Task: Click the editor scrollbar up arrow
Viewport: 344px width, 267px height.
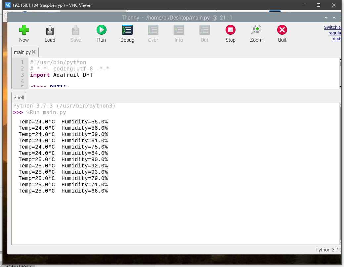Action: tap(340, 60)
